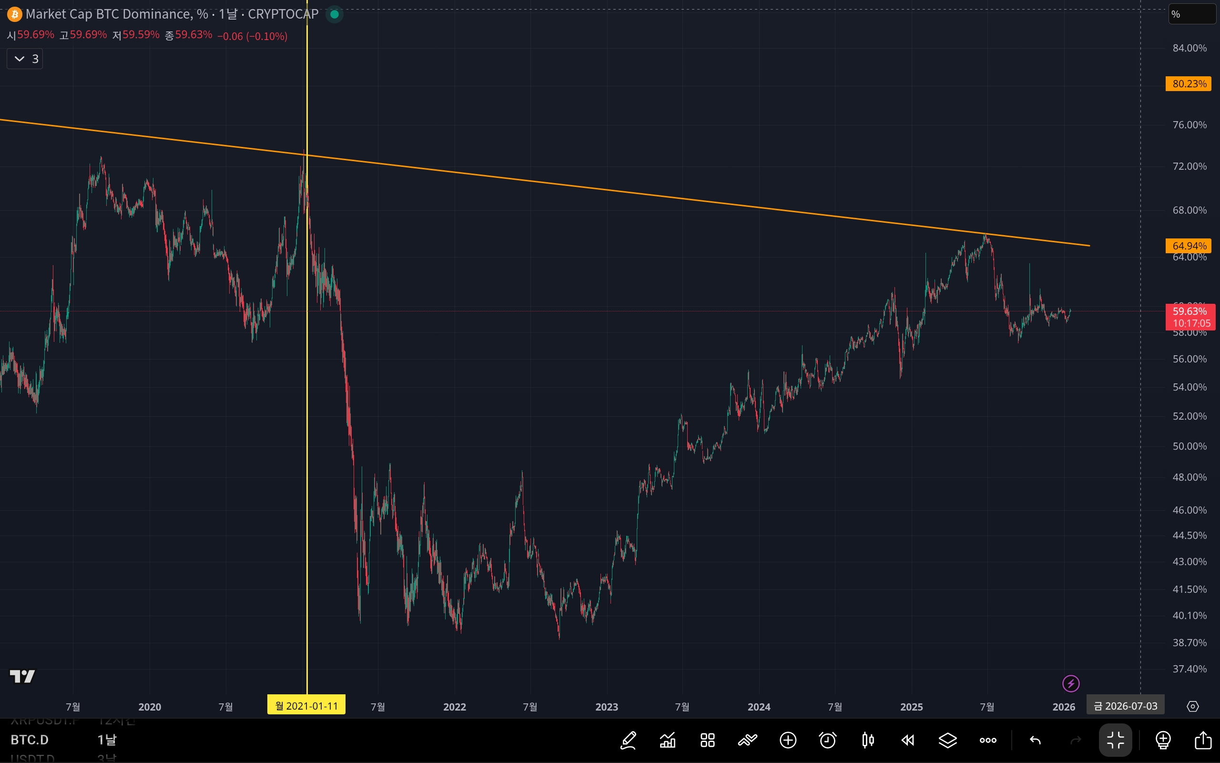Click the 37.40% price axis label
The width and height of the screenshot is (1220, 763).
pyautogui.click(x=1189, y=669)
